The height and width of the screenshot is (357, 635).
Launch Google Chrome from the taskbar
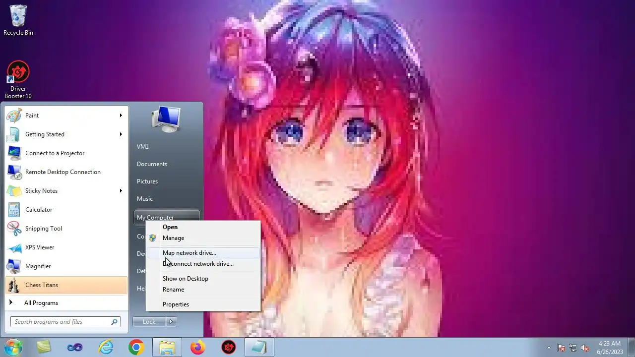tap(136, 348)
